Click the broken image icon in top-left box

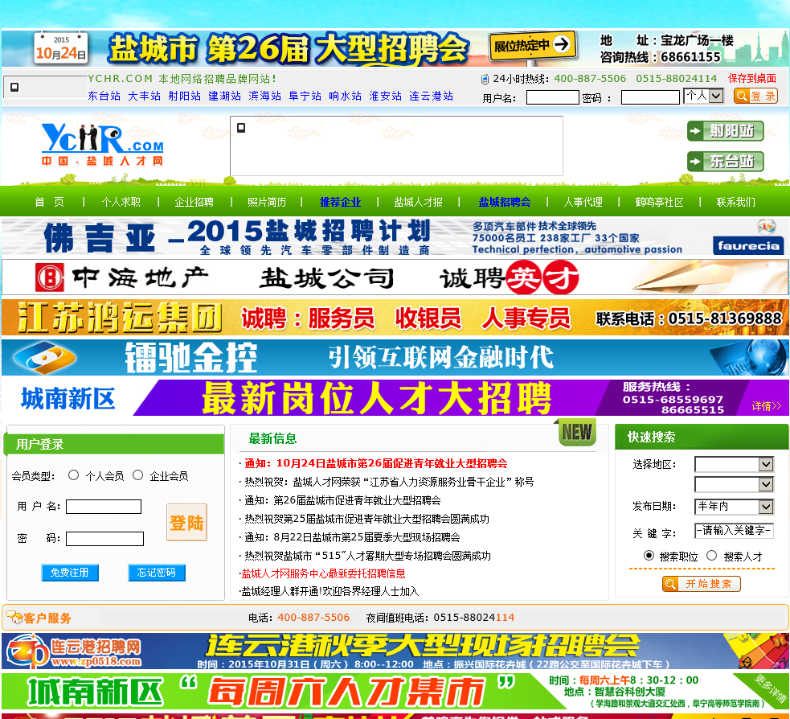14,87
